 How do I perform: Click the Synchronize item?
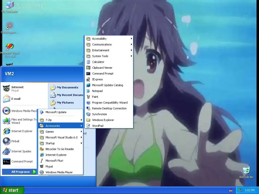[x=109, y=114]
